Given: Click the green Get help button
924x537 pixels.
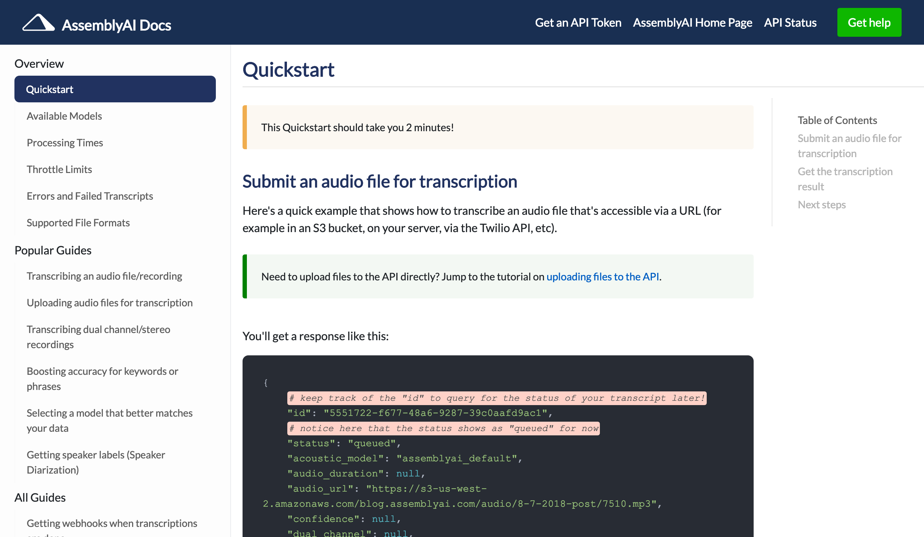Looking at the screenshot, I should [869, 22].
